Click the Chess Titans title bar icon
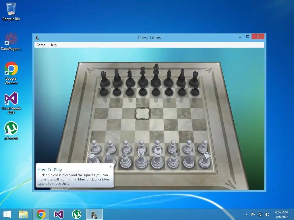Screen dimensions: 294x220 tap(37, 38)
